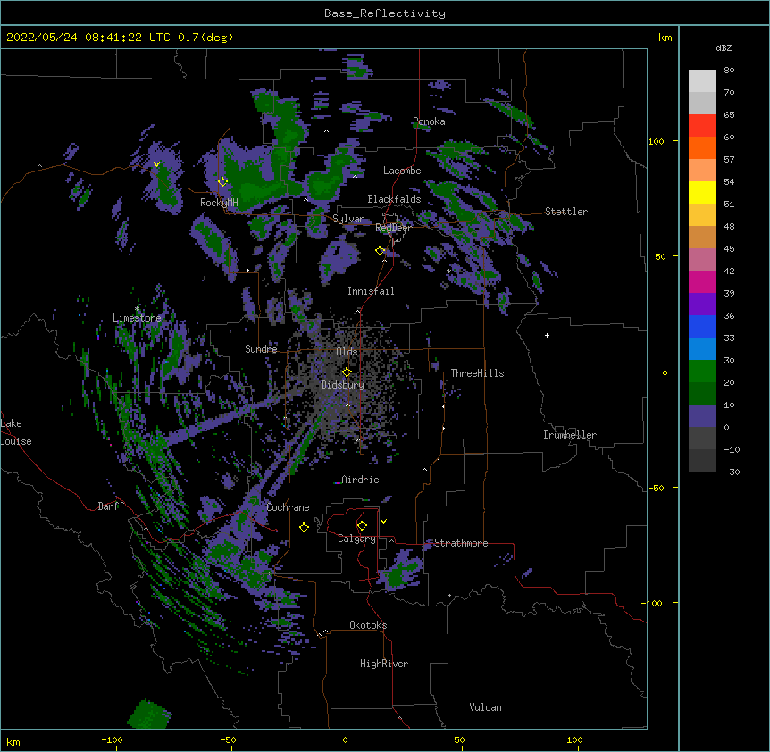The image size is (770, 752).
Task: Click the yellow 51–54 dBZ legend swatch
Action: [702, 193]
